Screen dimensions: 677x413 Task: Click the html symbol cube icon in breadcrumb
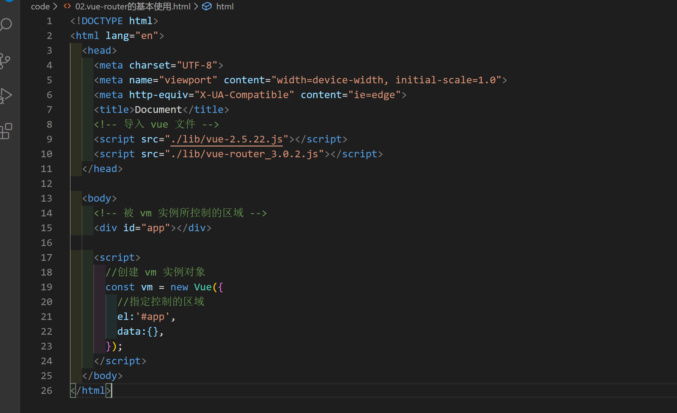(x=207, y=6)
